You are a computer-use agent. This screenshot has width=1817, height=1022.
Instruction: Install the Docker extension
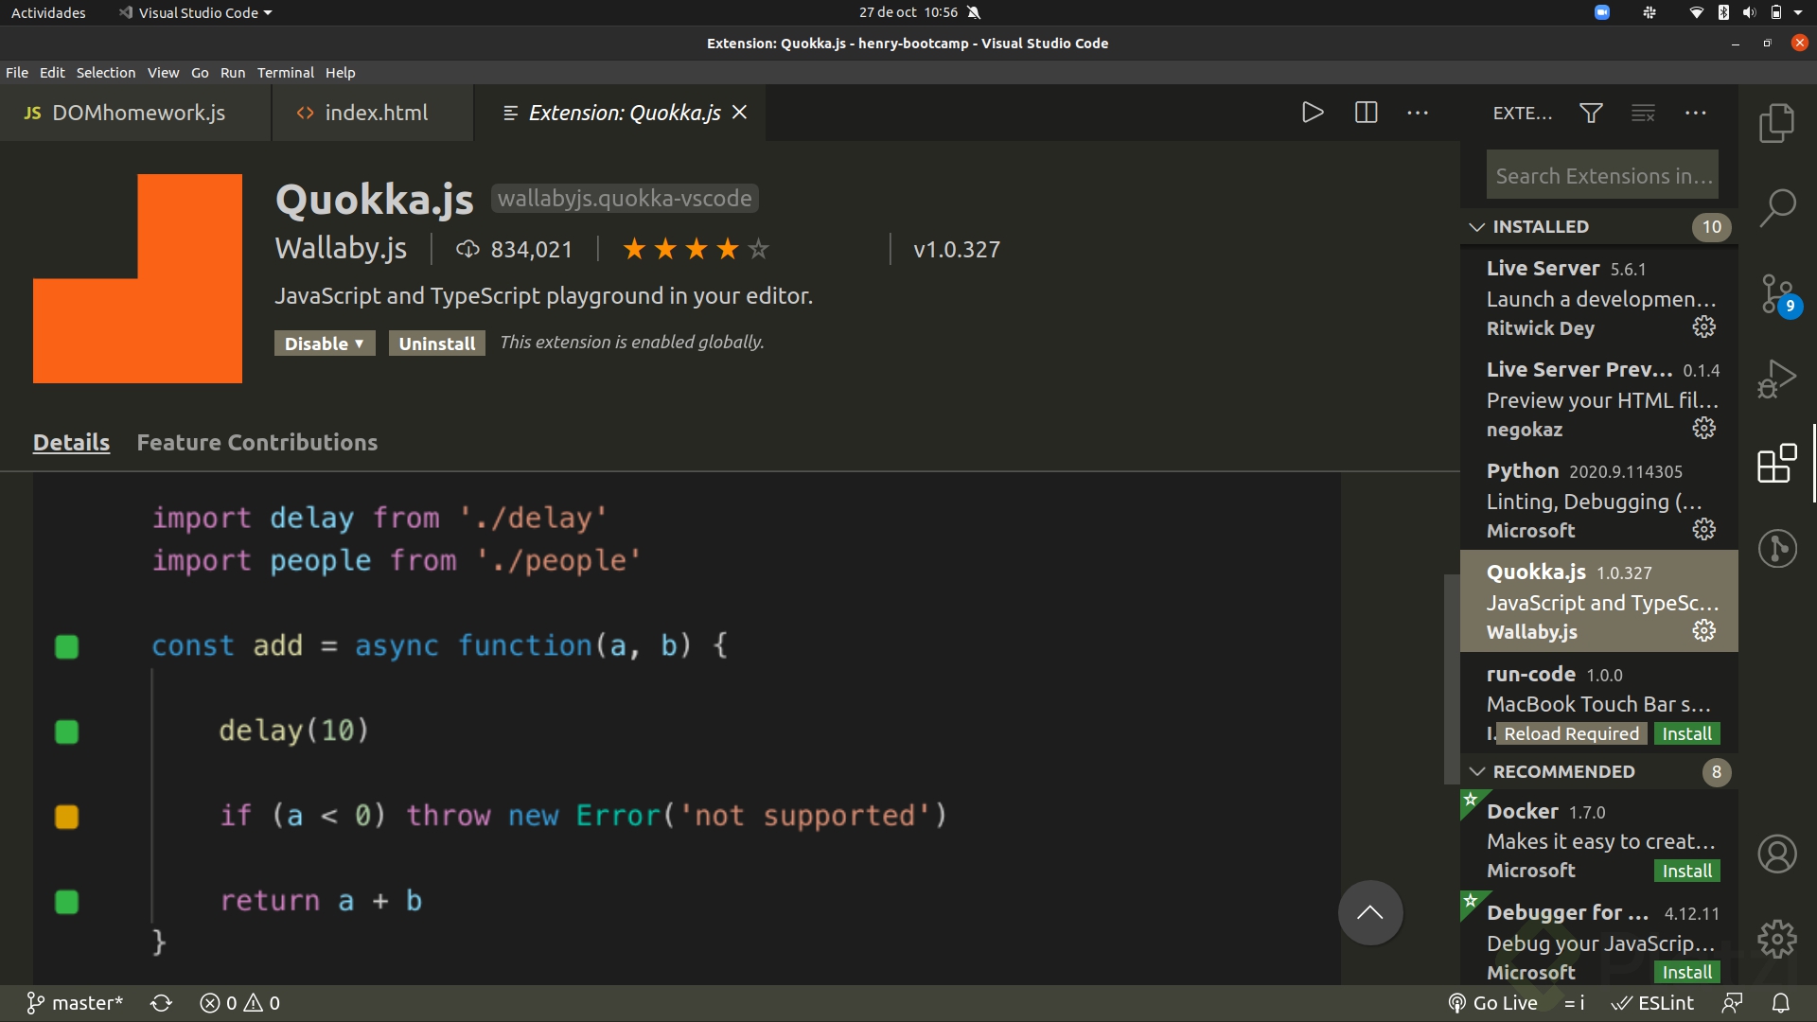click(1686, 871)
